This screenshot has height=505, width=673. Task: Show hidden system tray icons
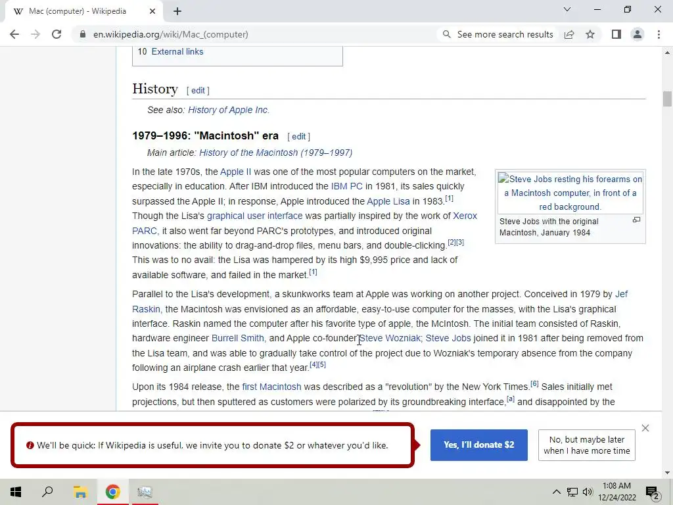click(556, 492)
